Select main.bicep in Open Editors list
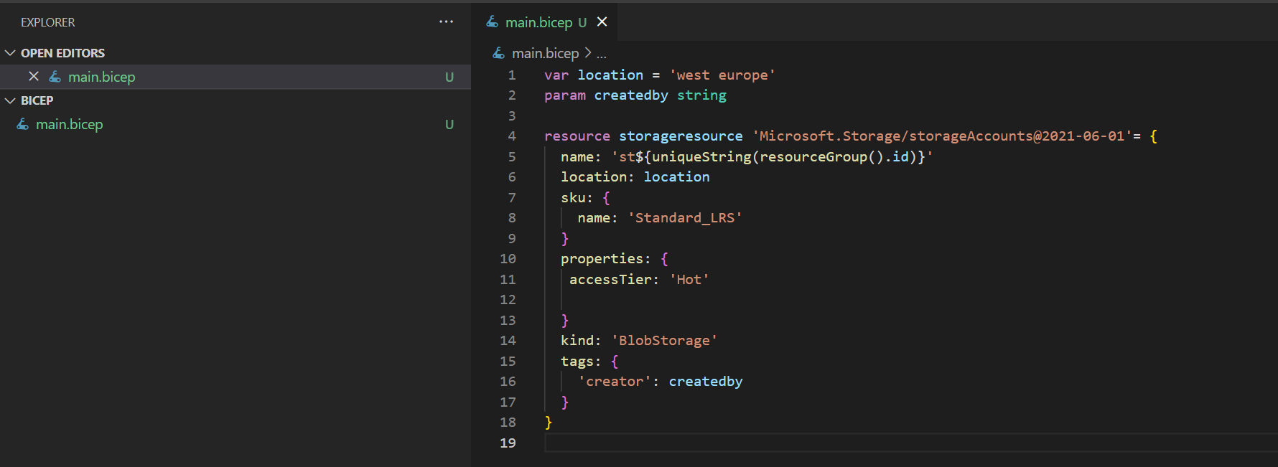This screenshot has height=467, width=1278. coord(101,77)
